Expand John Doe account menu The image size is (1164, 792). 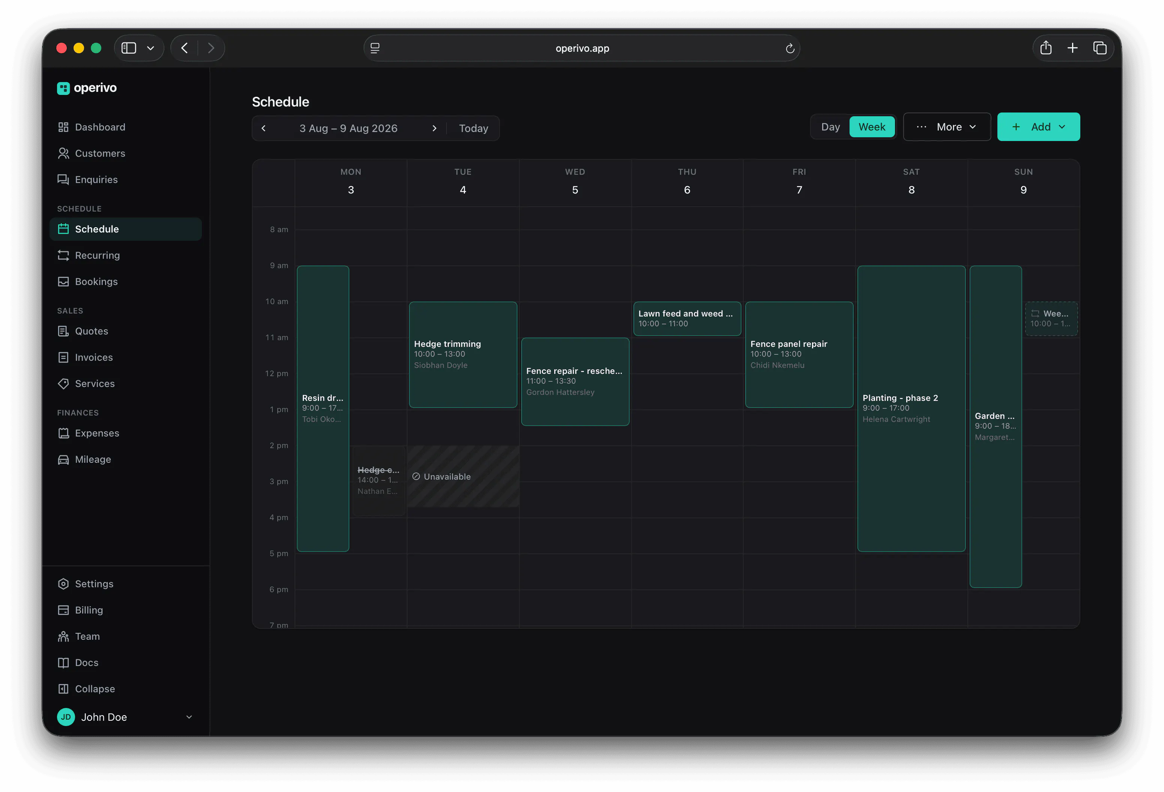coord(125,717)
